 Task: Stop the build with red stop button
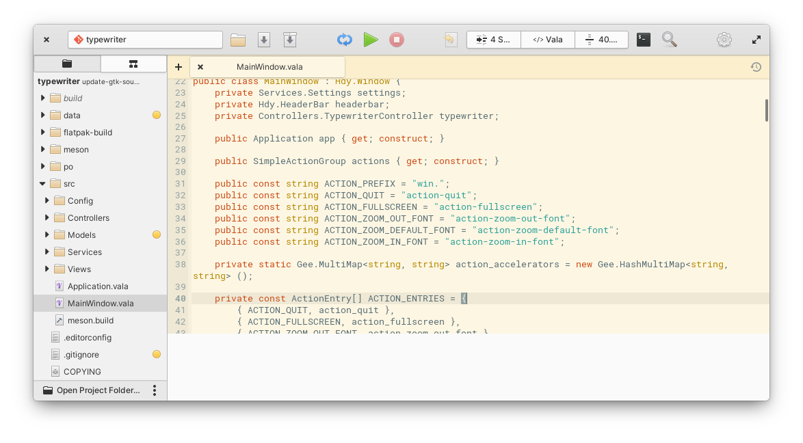point(397,40)
